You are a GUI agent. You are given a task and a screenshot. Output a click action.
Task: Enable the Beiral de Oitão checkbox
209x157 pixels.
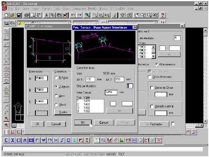coord(152,88)
